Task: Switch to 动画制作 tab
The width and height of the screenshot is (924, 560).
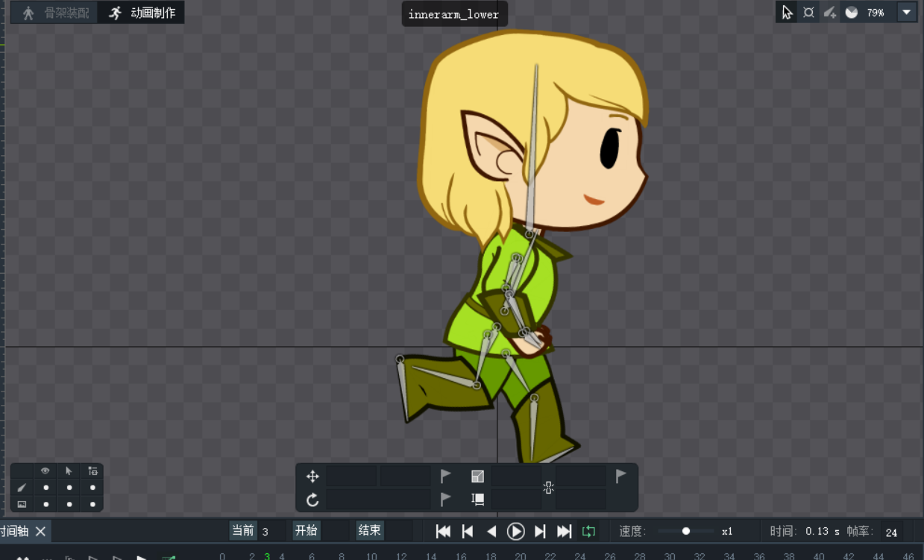Action: point(142,13)
